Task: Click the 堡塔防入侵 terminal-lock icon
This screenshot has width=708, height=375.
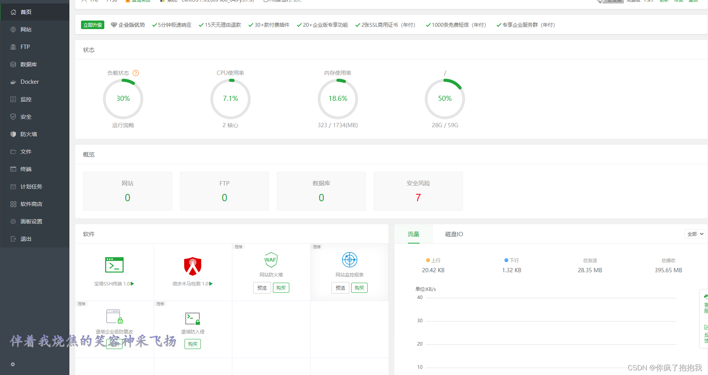Action: tap(193, 318)
